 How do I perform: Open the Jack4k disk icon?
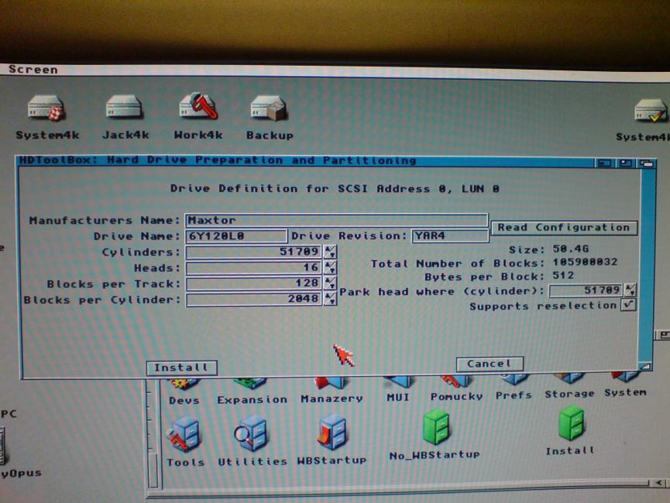pyautogui.click(x=124, y=109)
